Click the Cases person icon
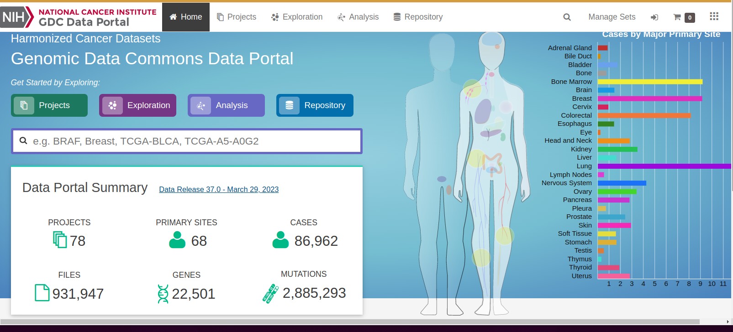Screen dimensions: 733x332 pos(280,240)
